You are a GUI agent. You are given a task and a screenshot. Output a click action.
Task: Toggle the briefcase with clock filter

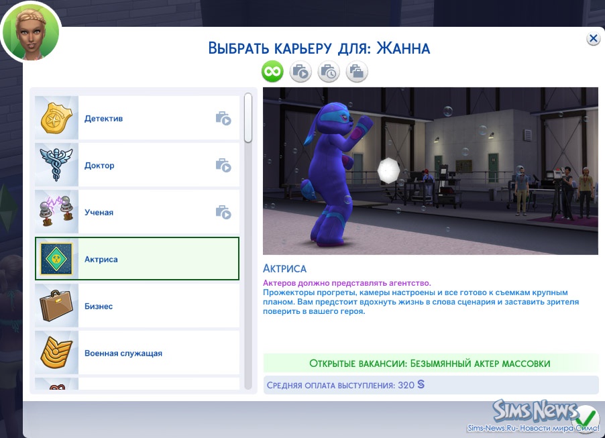(x=329, y=71)
